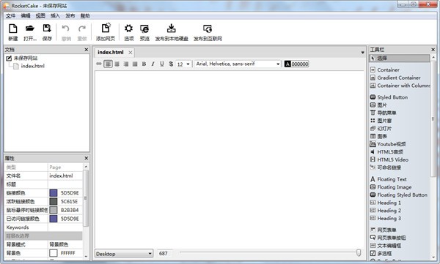The height and width of the screenshot is (264, 440).
Task: Select 未保存网站 in document tree
Action: coord(26,59)
